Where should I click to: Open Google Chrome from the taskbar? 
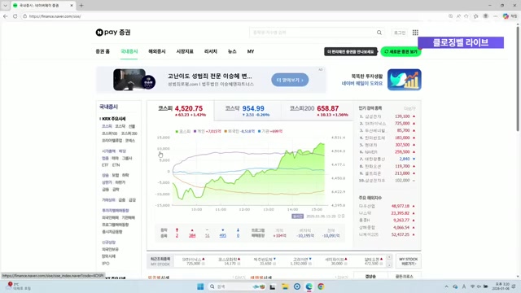321,286
